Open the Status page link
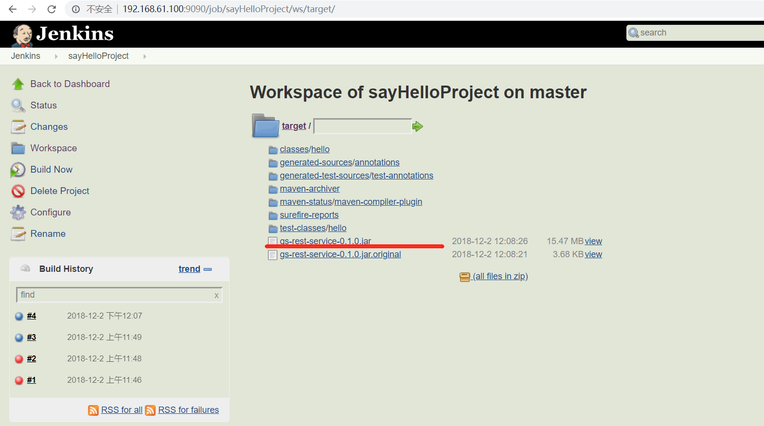 [x=44, y=106]
